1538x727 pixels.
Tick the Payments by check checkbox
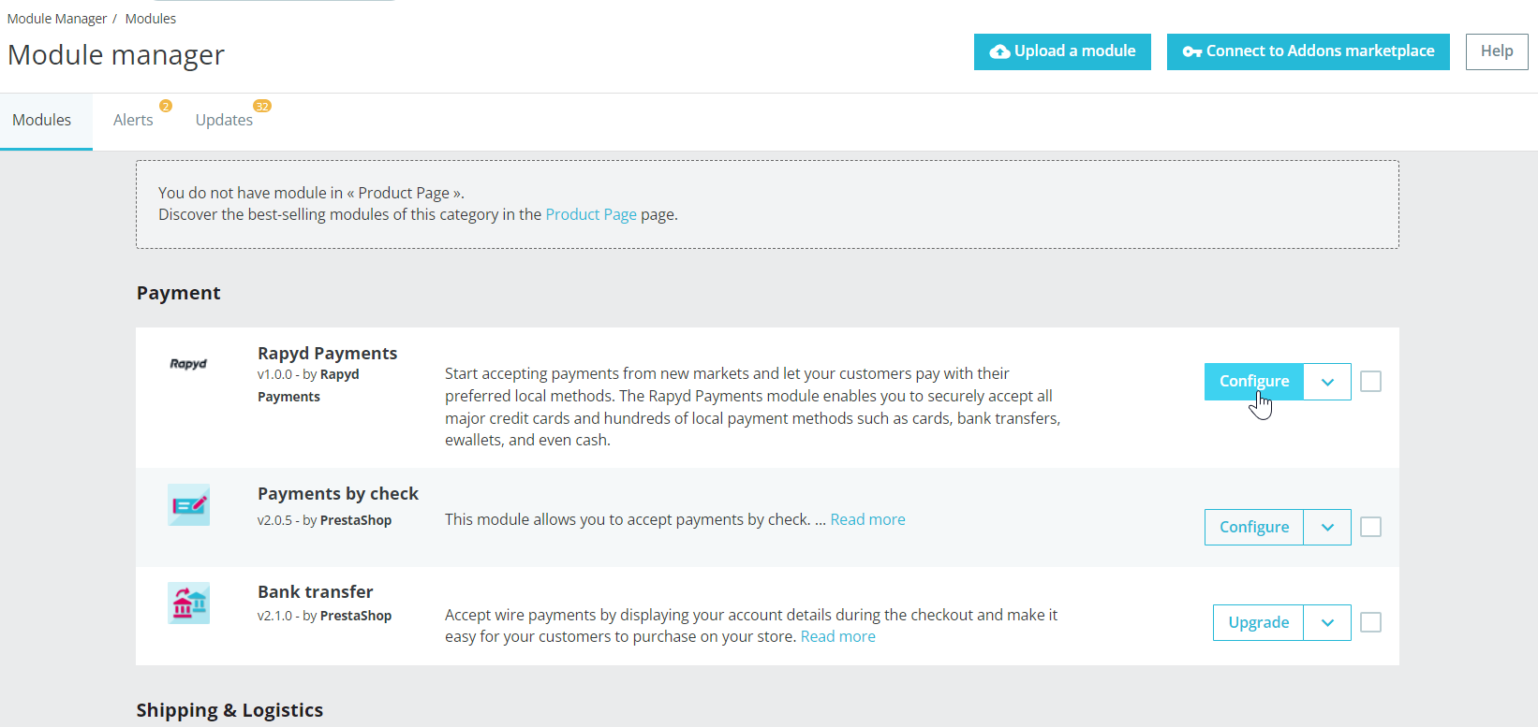coord(1370,527)
